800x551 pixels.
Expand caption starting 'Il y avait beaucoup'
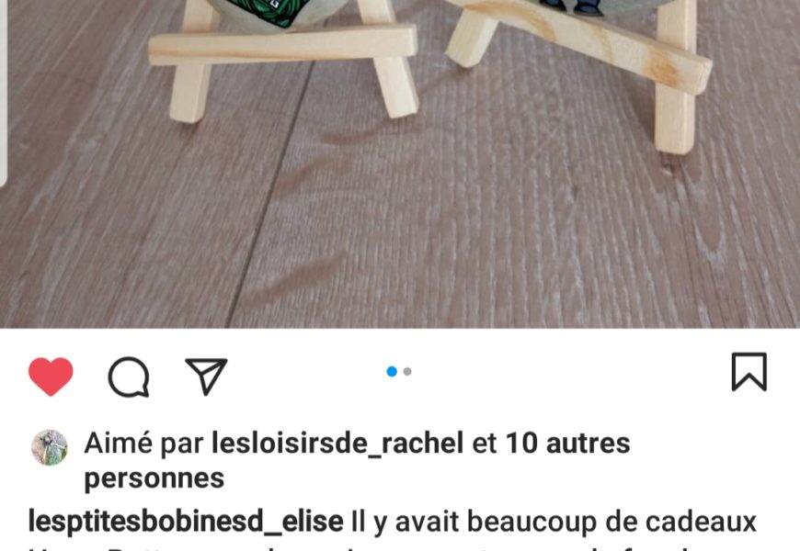554,522
